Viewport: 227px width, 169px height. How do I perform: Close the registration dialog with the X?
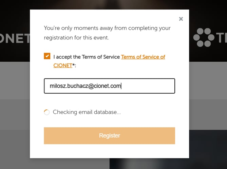[x=181, y=19]
